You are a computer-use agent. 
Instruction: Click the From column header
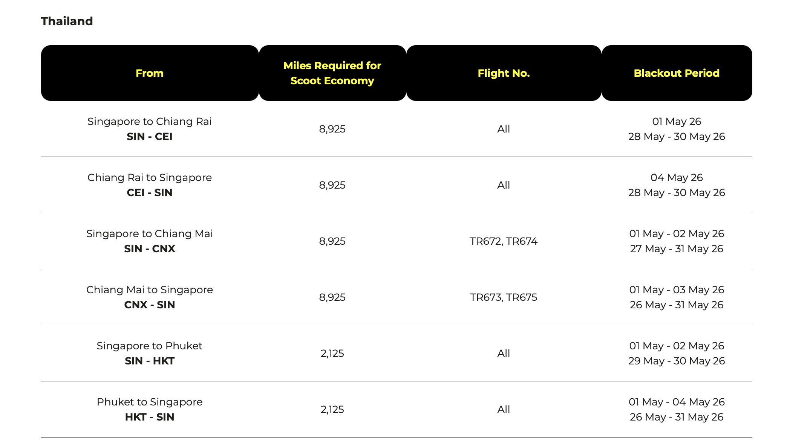pyautogui.click(x=150, y=73)
